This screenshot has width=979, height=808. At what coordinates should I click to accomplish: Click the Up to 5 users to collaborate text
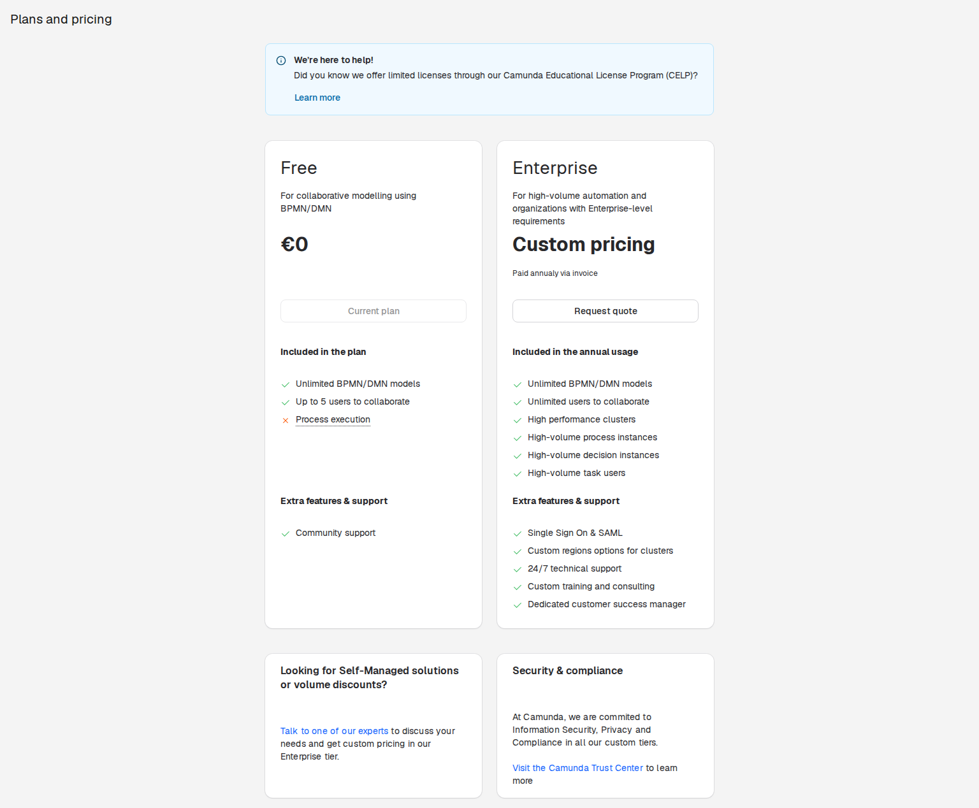coord(352,401)
